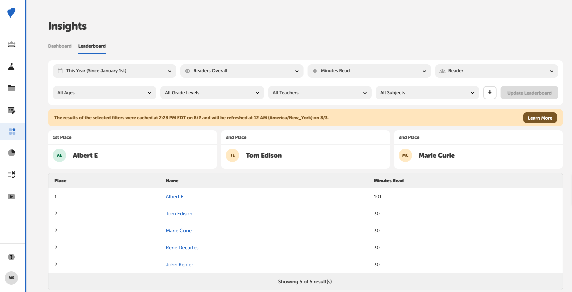
Task: Click Tom Edison name in 2nd Place card
Action: tap(264, 155)
